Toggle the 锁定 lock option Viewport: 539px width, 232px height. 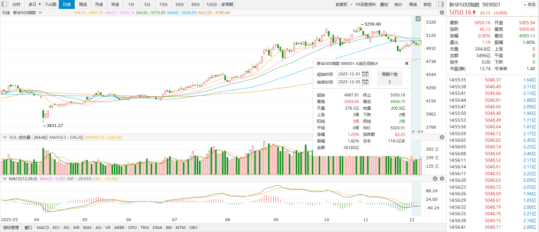pos(428,4)
